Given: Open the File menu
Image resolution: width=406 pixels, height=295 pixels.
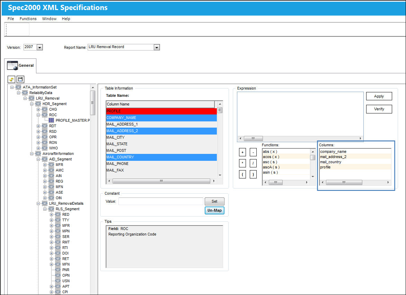Looking at the screenshot, I should click(11, 19).
